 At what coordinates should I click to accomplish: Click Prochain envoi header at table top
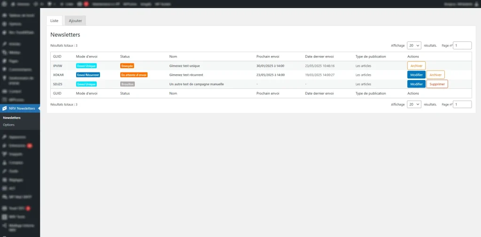268,56
